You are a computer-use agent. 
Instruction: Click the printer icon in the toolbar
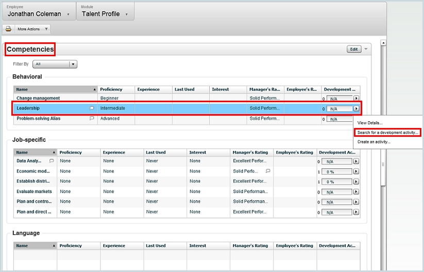click(x=9, y=29)
